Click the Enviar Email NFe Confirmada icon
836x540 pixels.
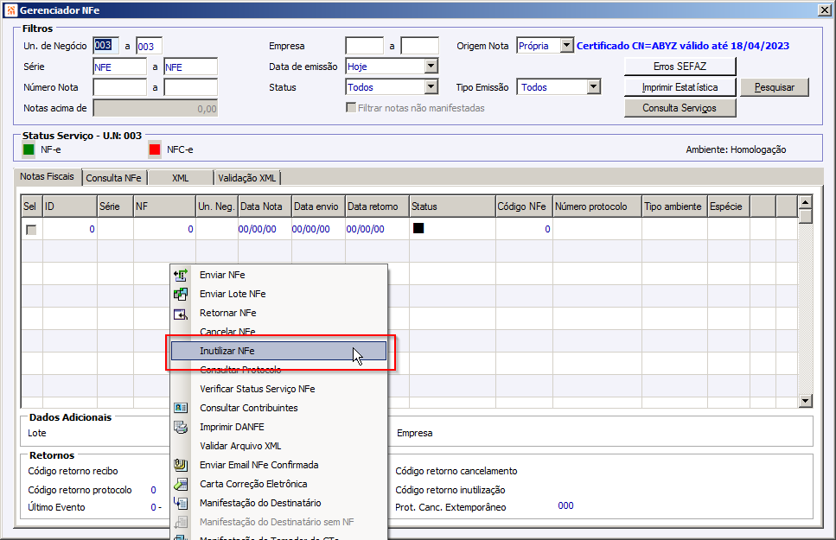coord(181,465)
